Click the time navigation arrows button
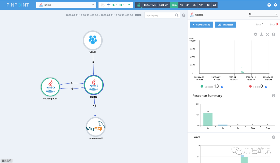This screenshot has height=163, width=280. point(138,15)
